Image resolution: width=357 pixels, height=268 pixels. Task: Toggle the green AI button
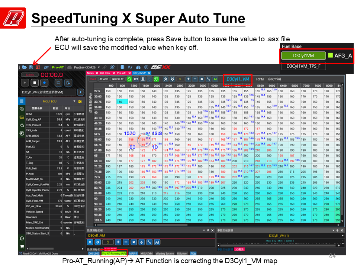(x=215, y=79)
